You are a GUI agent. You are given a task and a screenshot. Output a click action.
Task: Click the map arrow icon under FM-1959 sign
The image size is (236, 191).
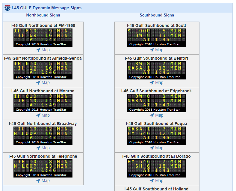(x=38, y=50)
